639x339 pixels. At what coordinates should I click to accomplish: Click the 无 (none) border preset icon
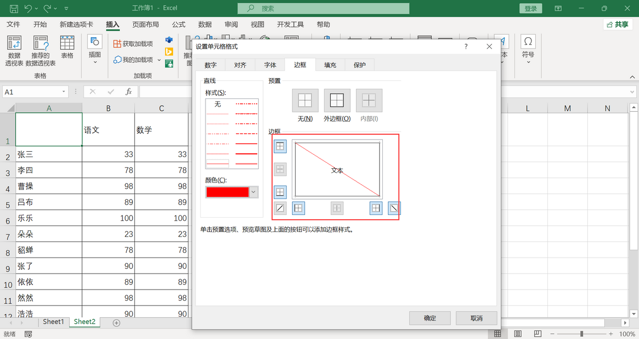305,100
